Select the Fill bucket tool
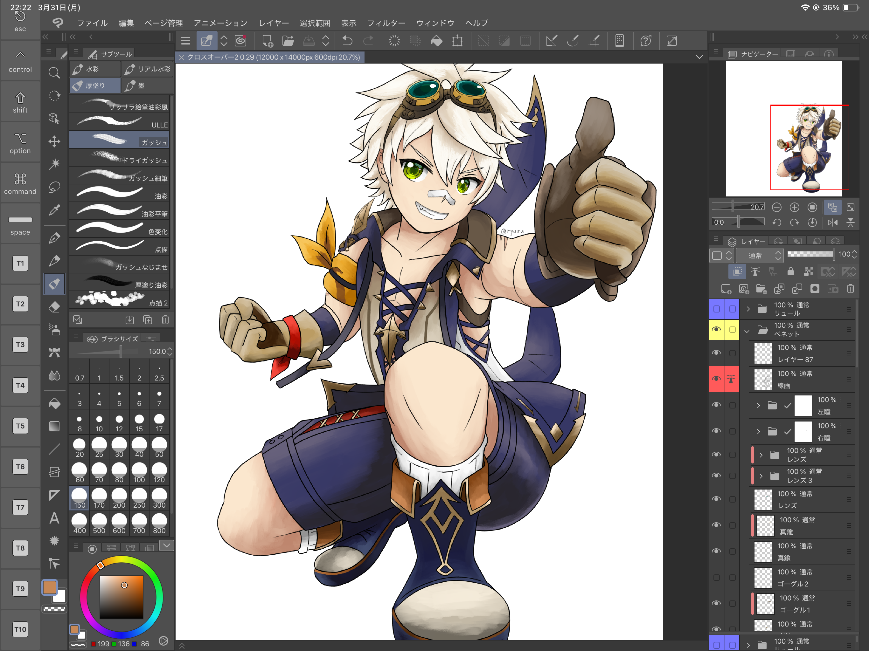 click(x=54, y=403)
